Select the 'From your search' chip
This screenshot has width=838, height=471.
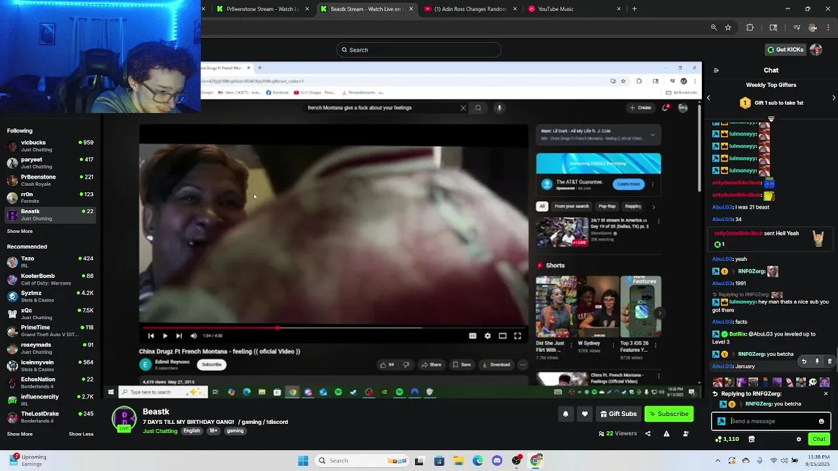(572, 207)
